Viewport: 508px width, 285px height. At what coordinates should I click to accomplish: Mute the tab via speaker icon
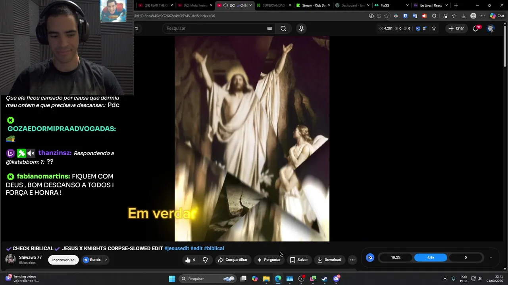pyautogui.click(x=225, y=6)
